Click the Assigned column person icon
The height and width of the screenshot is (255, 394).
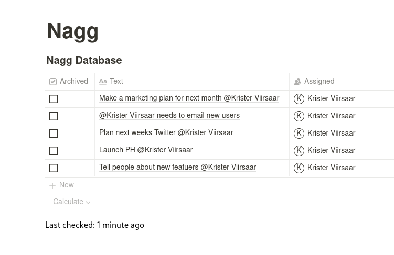(297, 82)
